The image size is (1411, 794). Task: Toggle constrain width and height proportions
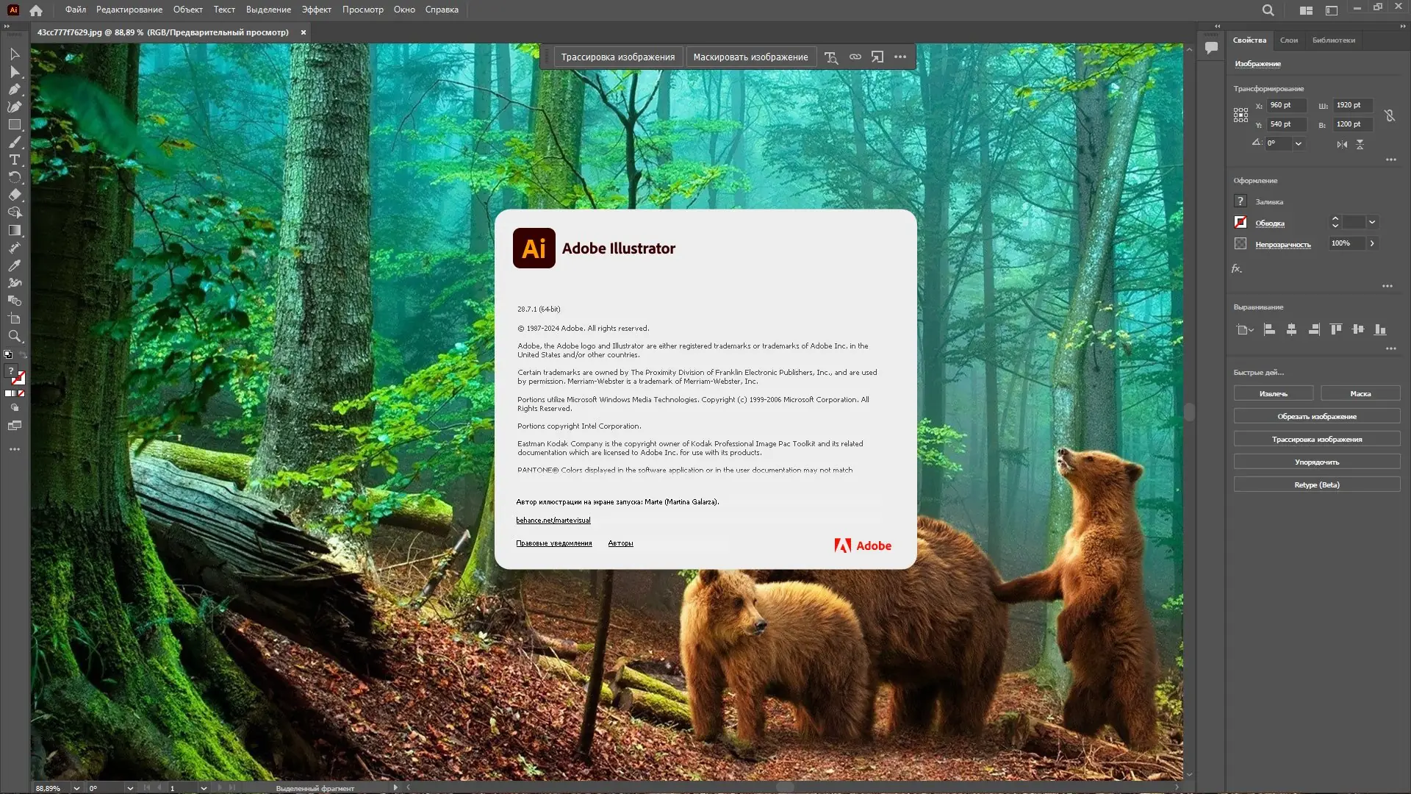pos(1390,115)
